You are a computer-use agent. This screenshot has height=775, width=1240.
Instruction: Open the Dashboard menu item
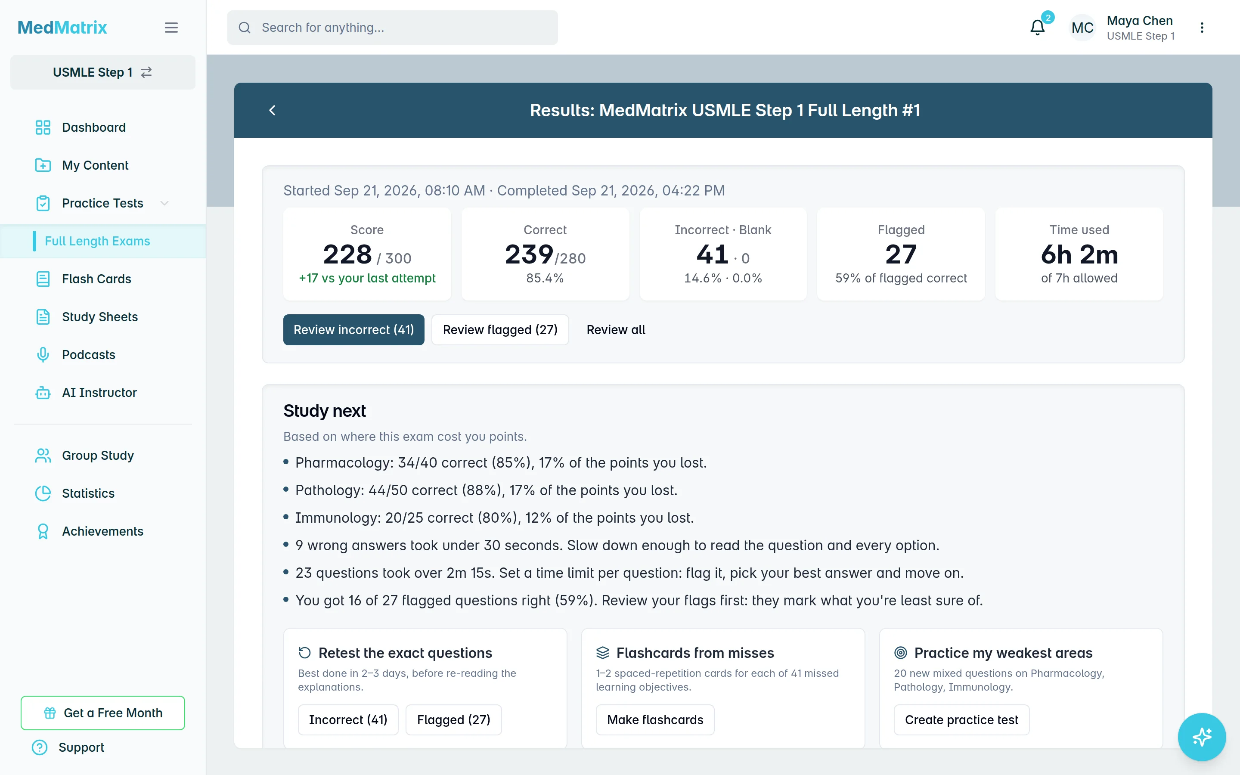103,127
